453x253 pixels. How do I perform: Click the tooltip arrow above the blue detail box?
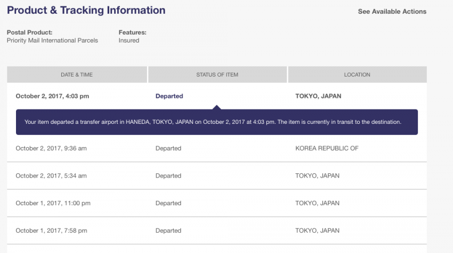coord(217,107)
